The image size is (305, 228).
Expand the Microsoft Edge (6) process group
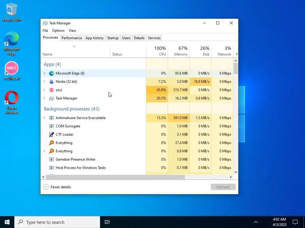44,73
